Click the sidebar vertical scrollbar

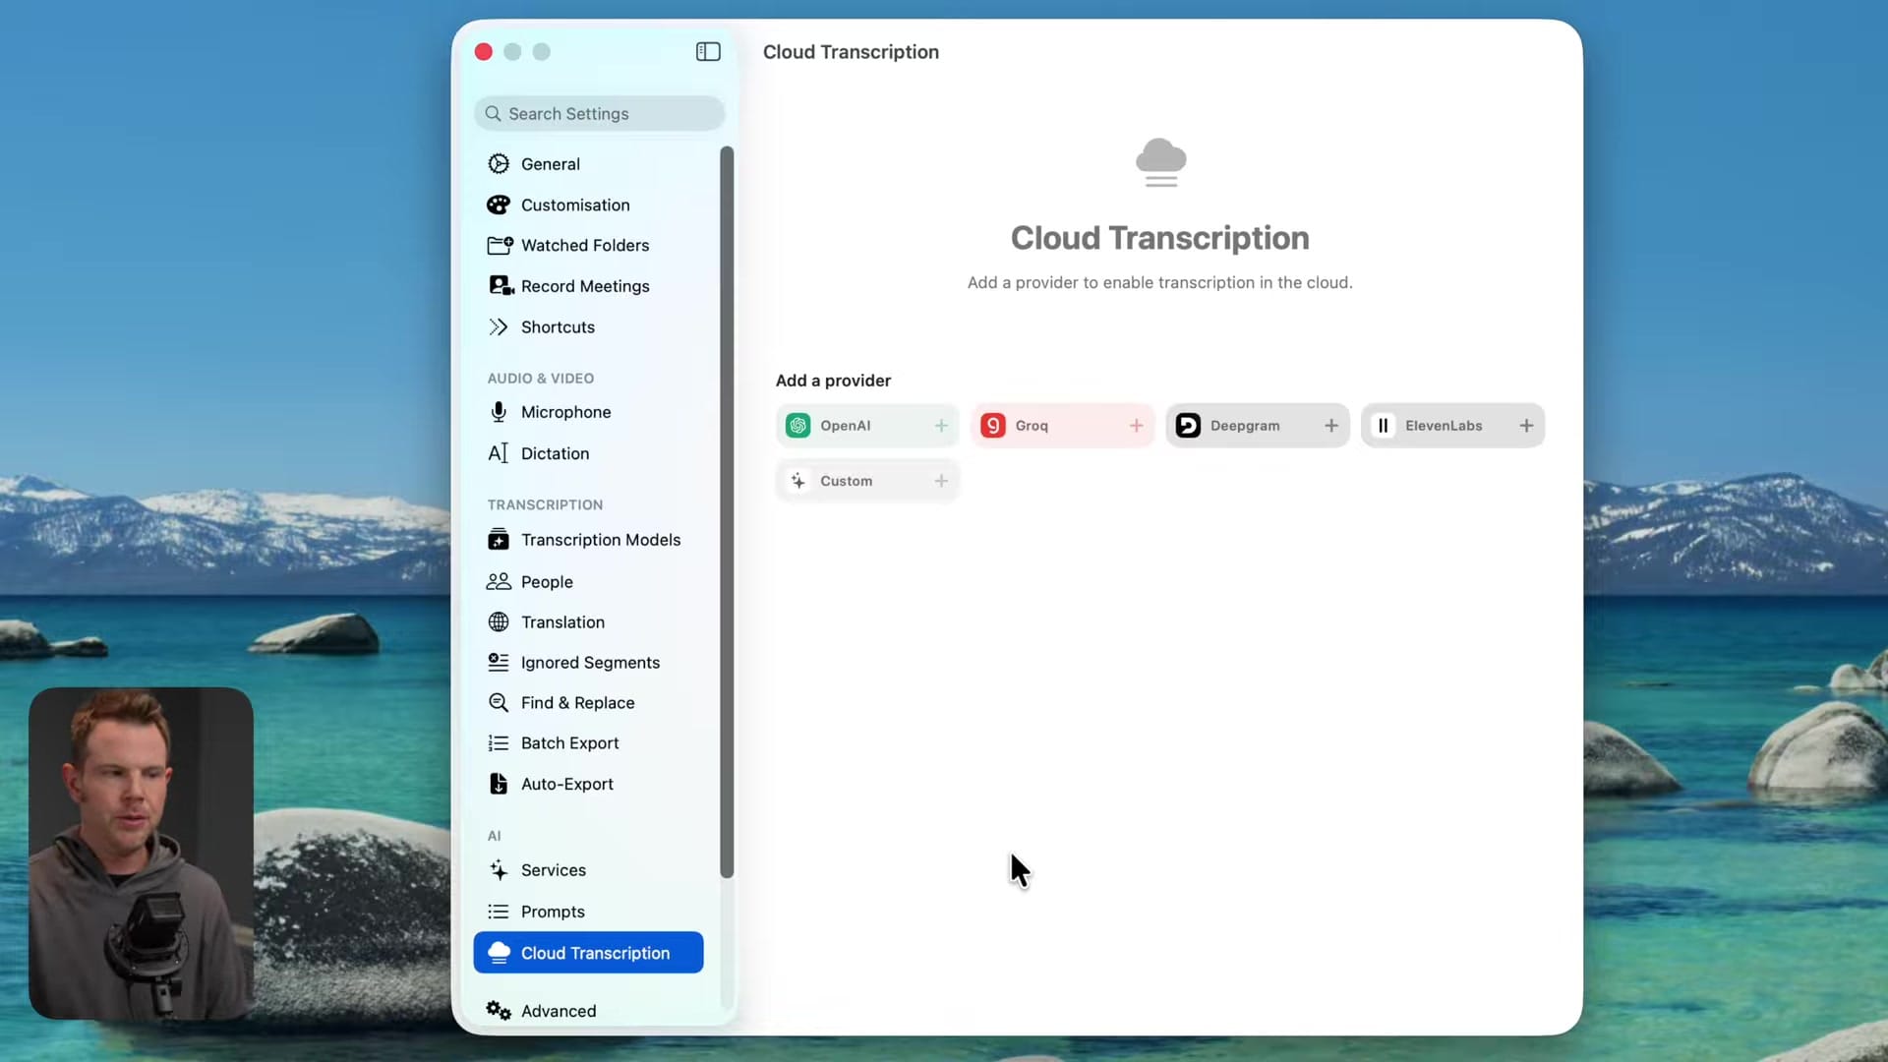coord(727,511)
